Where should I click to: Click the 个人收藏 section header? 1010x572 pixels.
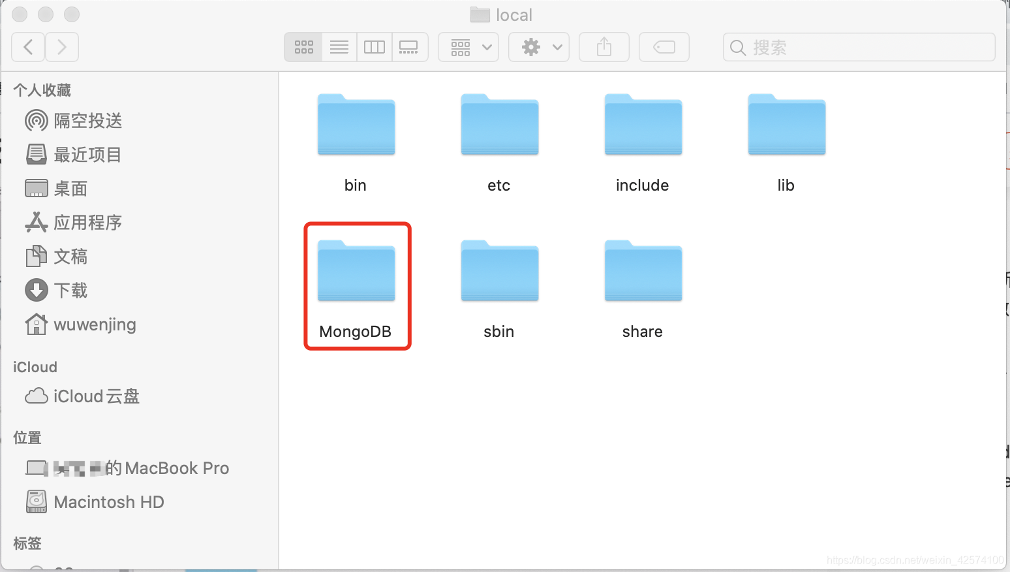point(42,90)
